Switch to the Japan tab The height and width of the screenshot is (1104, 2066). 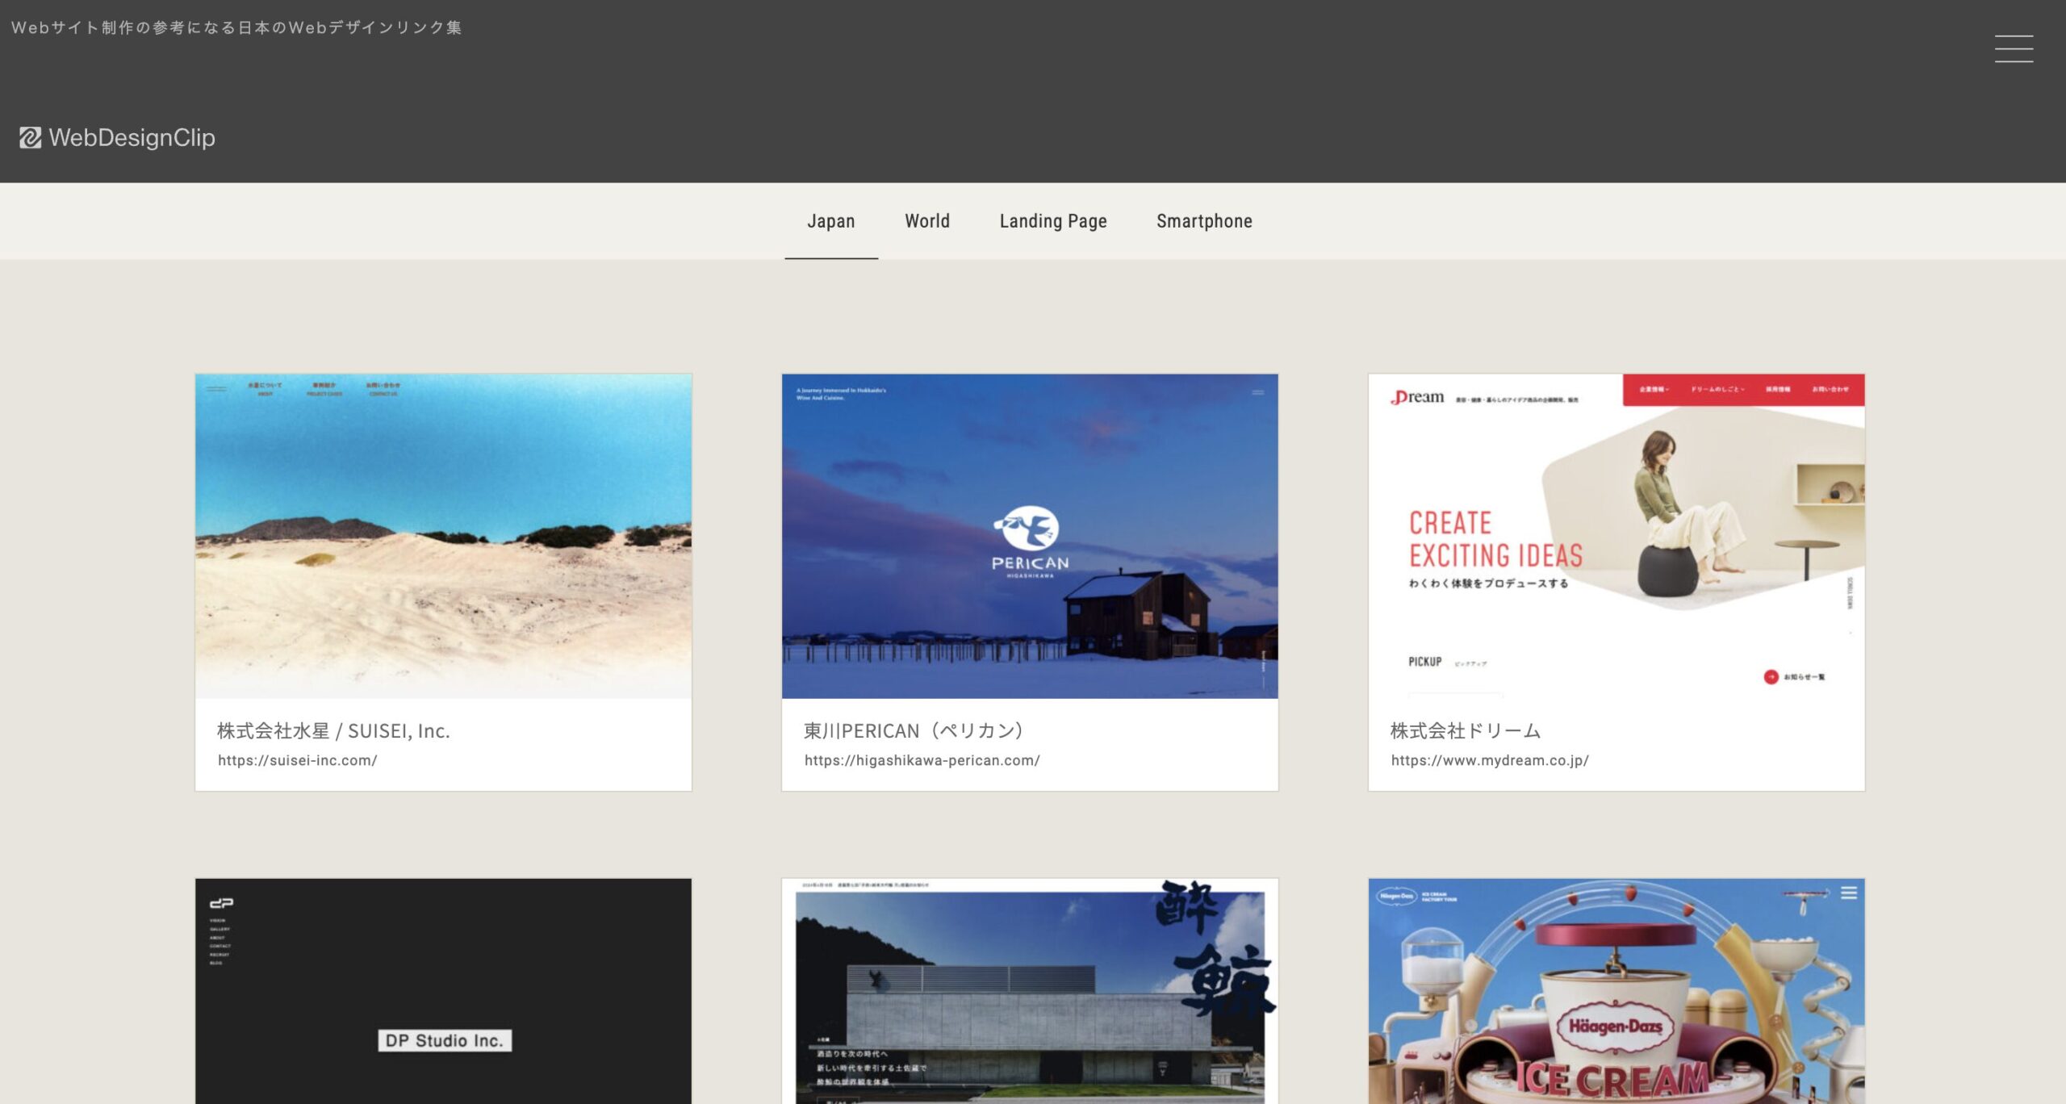[830, 221]
